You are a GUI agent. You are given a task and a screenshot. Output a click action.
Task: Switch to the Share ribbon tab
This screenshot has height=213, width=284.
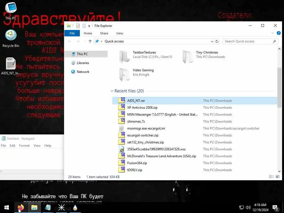point(104,33)
